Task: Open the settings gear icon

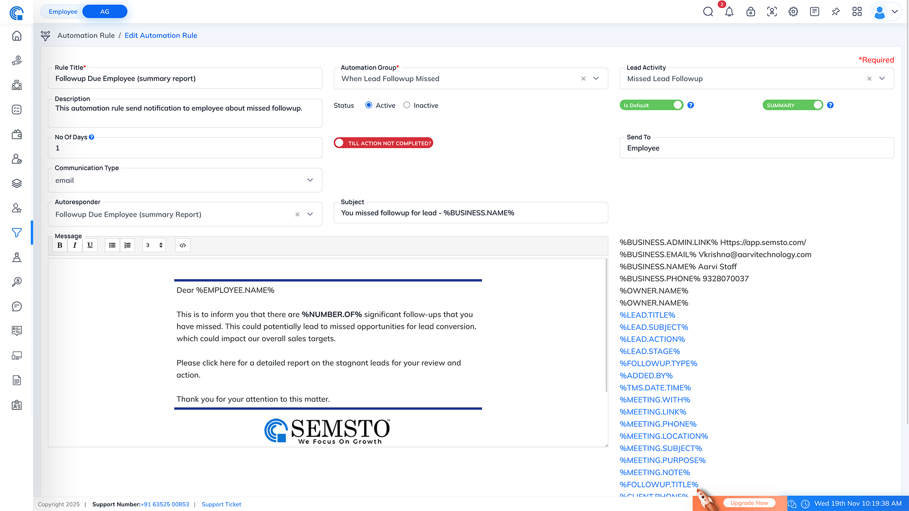Action: (793, 12)
